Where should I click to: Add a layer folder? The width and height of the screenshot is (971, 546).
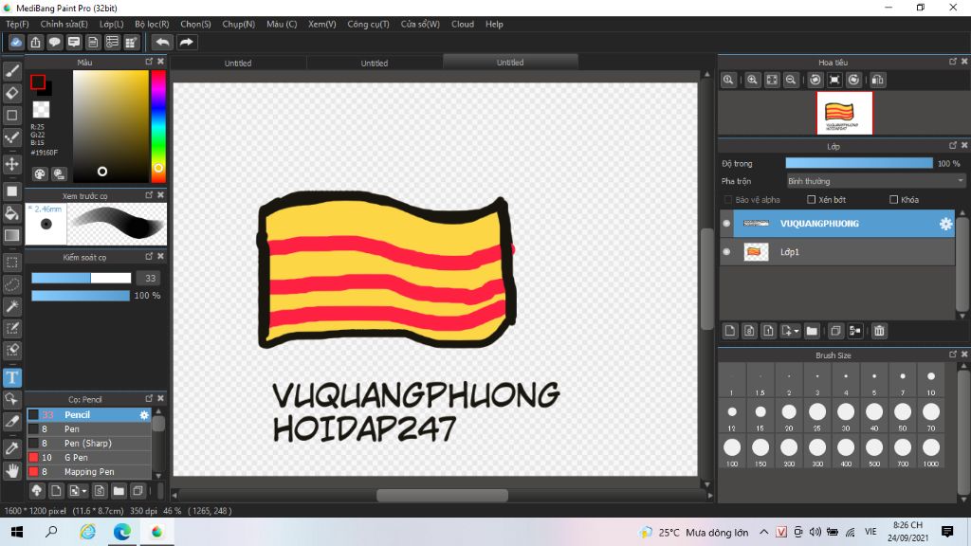tap(812, 331)
